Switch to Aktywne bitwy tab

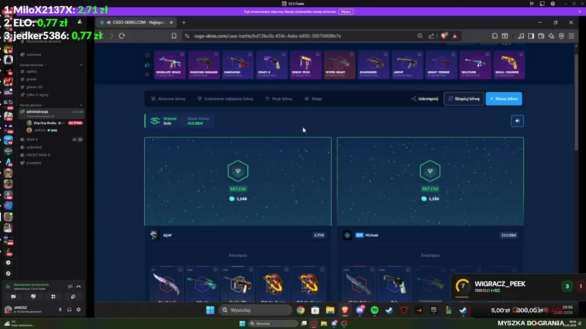[168, 99]
